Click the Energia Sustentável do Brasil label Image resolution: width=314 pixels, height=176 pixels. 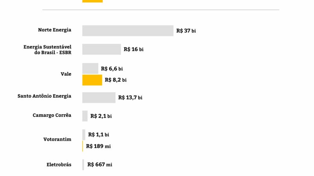[47, 49]
